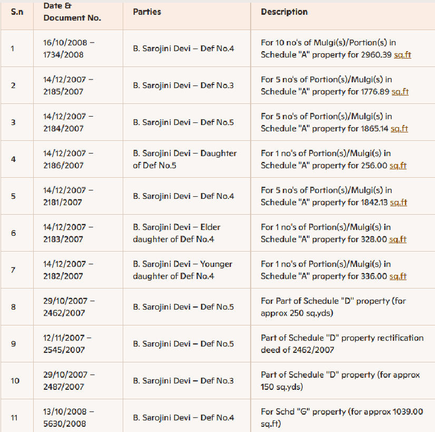Open the sq.ft link after 328.00

pos(398,239)
